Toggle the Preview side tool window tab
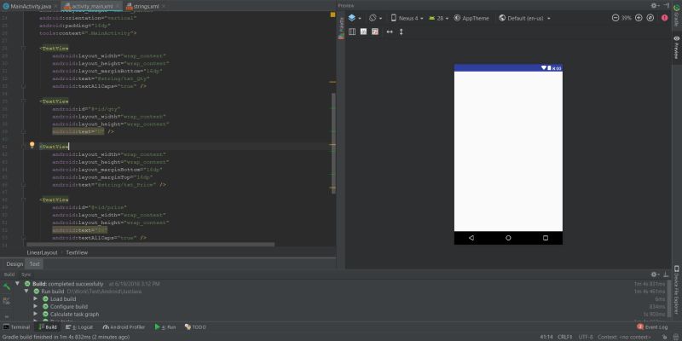This screenshot has height=341, width=682. tap(676, 48)
